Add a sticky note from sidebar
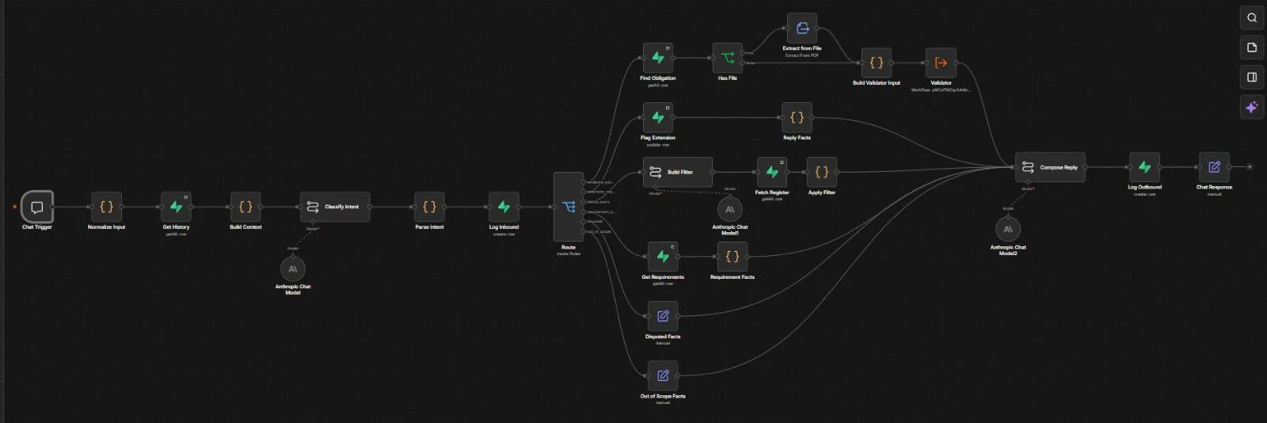This screenshot has height=423, width=1267. (x=1252, y=48)
